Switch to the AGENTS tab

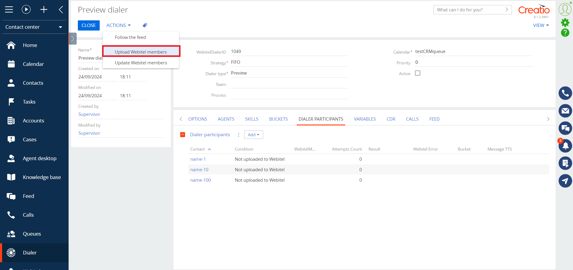(226, 119)
